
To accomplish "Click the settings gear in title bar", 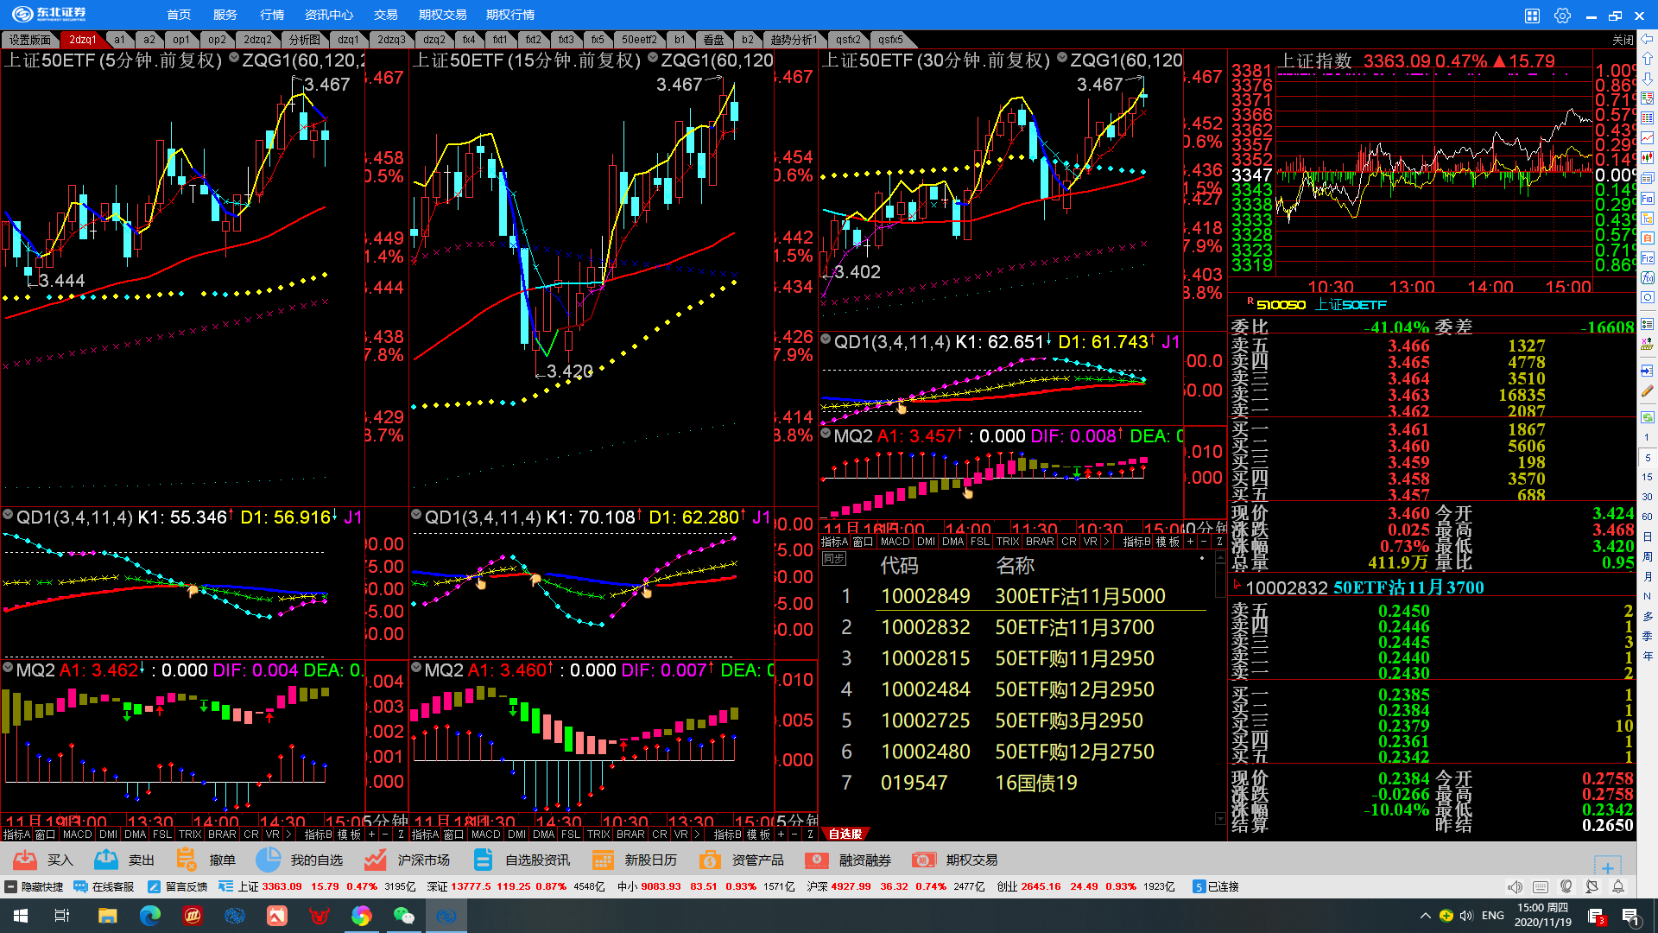I will (1562, 16).
